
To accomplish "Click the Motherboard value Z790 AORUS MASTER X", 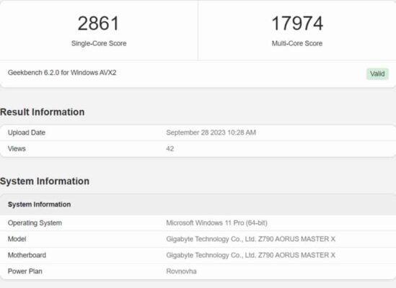I will (250, 255).
